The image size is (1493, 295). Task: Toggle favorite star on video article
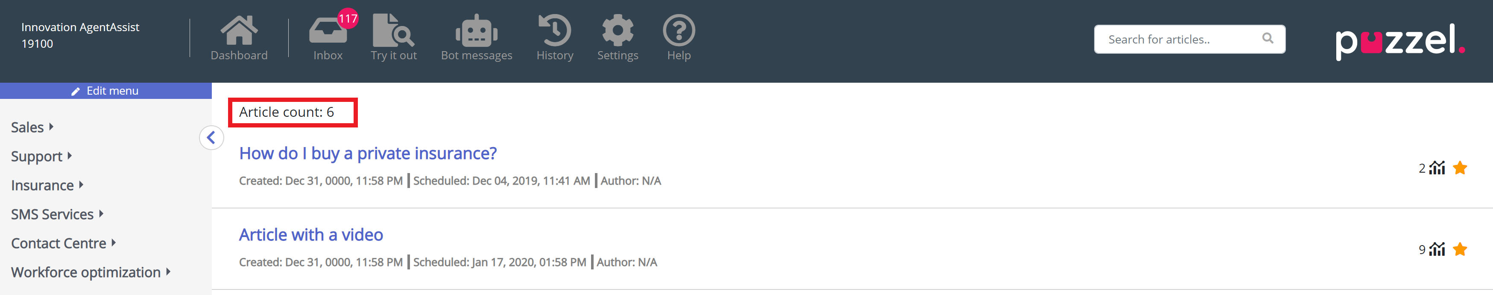[x=1460, y=249]
